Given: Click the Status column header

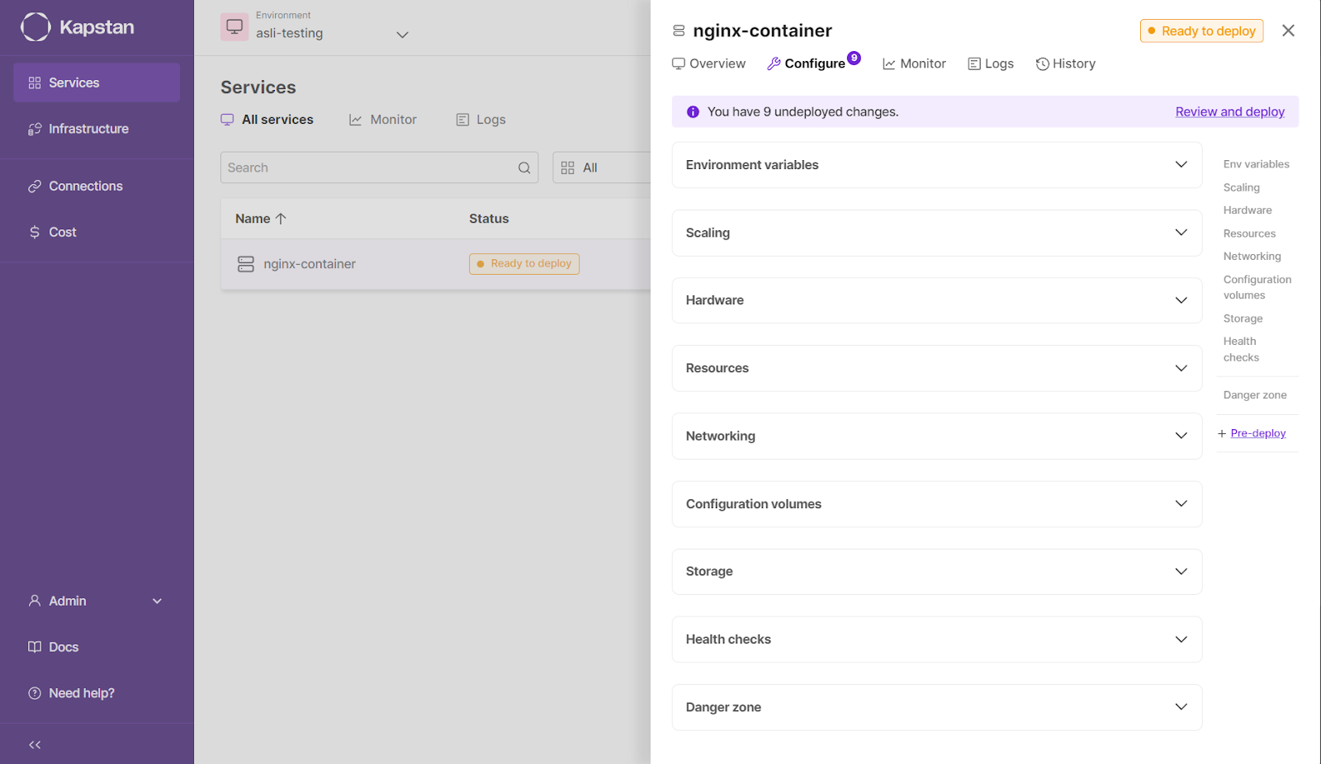Looking at the screenshot, I should (x=489, y=219).
